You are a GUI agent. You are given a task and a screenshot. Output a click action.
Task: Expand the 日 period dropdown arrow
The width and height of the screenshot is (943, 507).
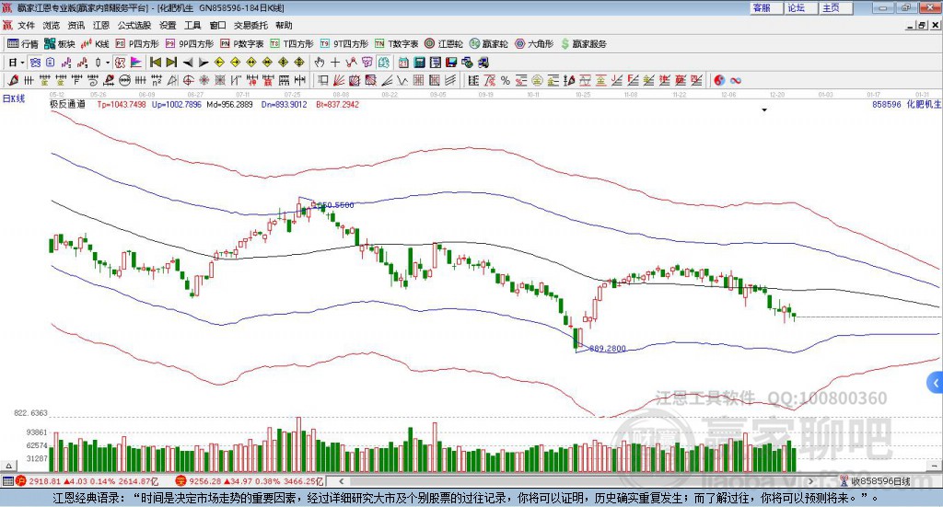click(23, 63)
